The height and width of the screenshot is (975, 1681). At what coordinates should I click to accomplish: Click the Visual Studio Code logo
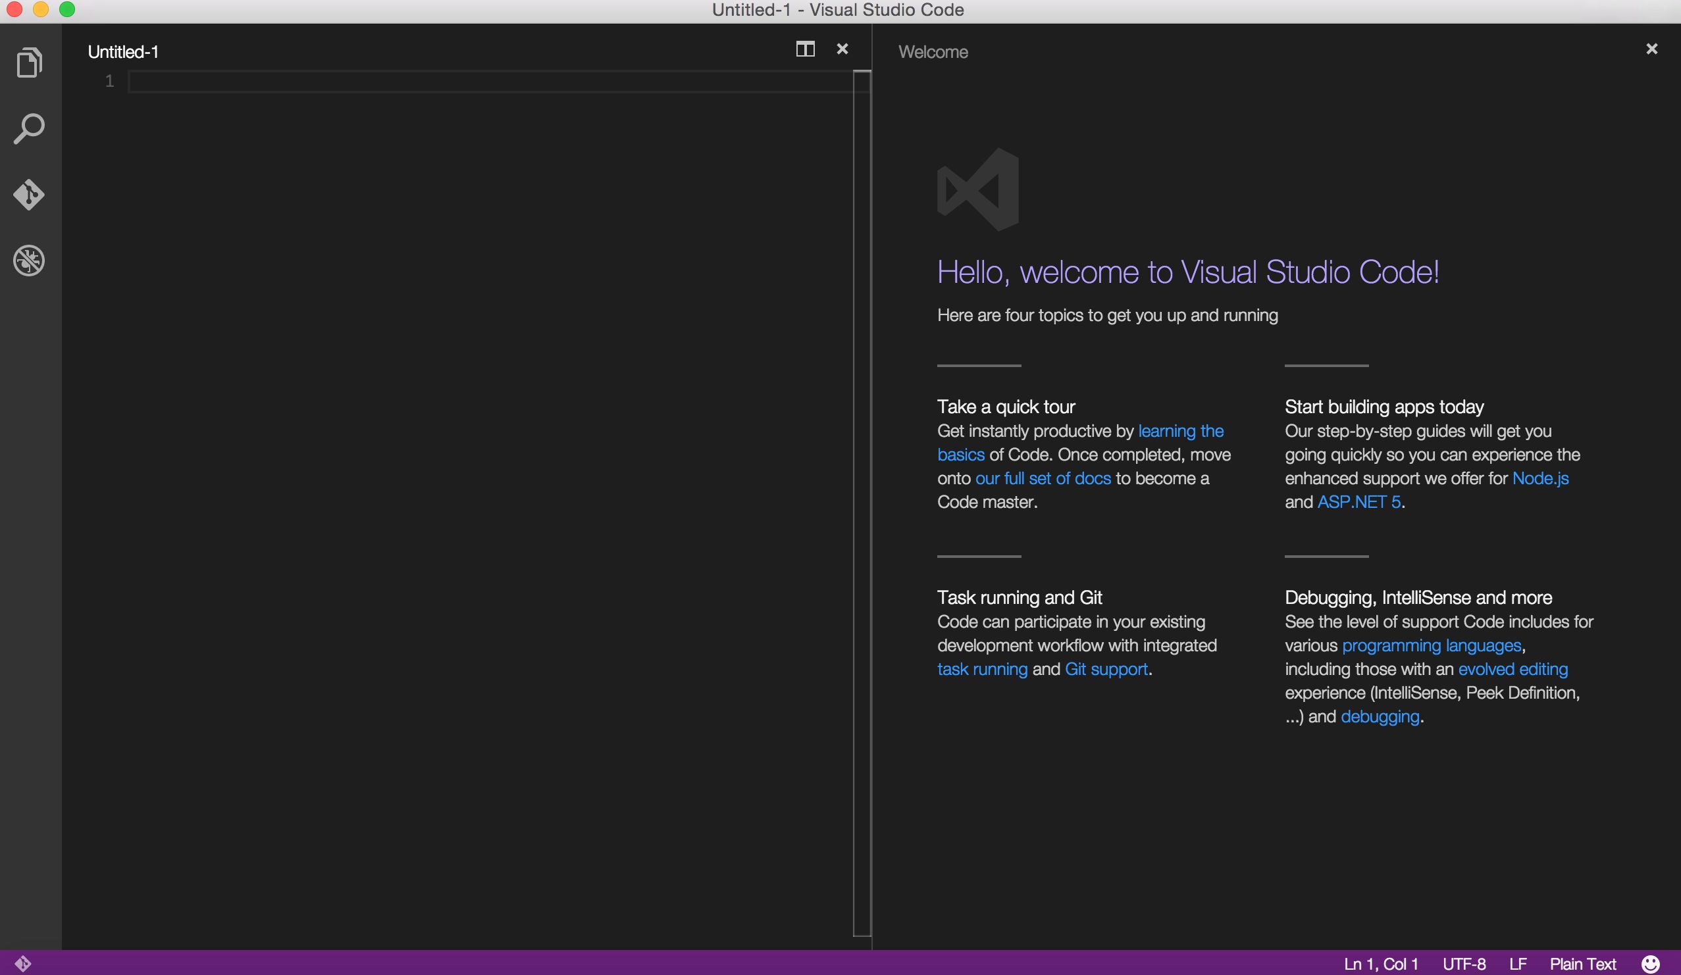[x=978, y=190]
